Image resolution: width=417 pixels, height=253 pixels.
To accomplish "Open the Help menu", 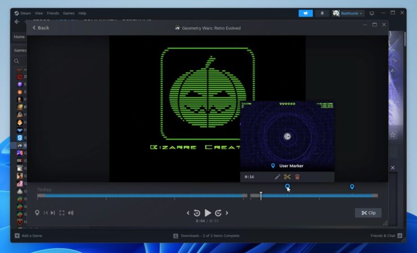I will click(82, 13).
